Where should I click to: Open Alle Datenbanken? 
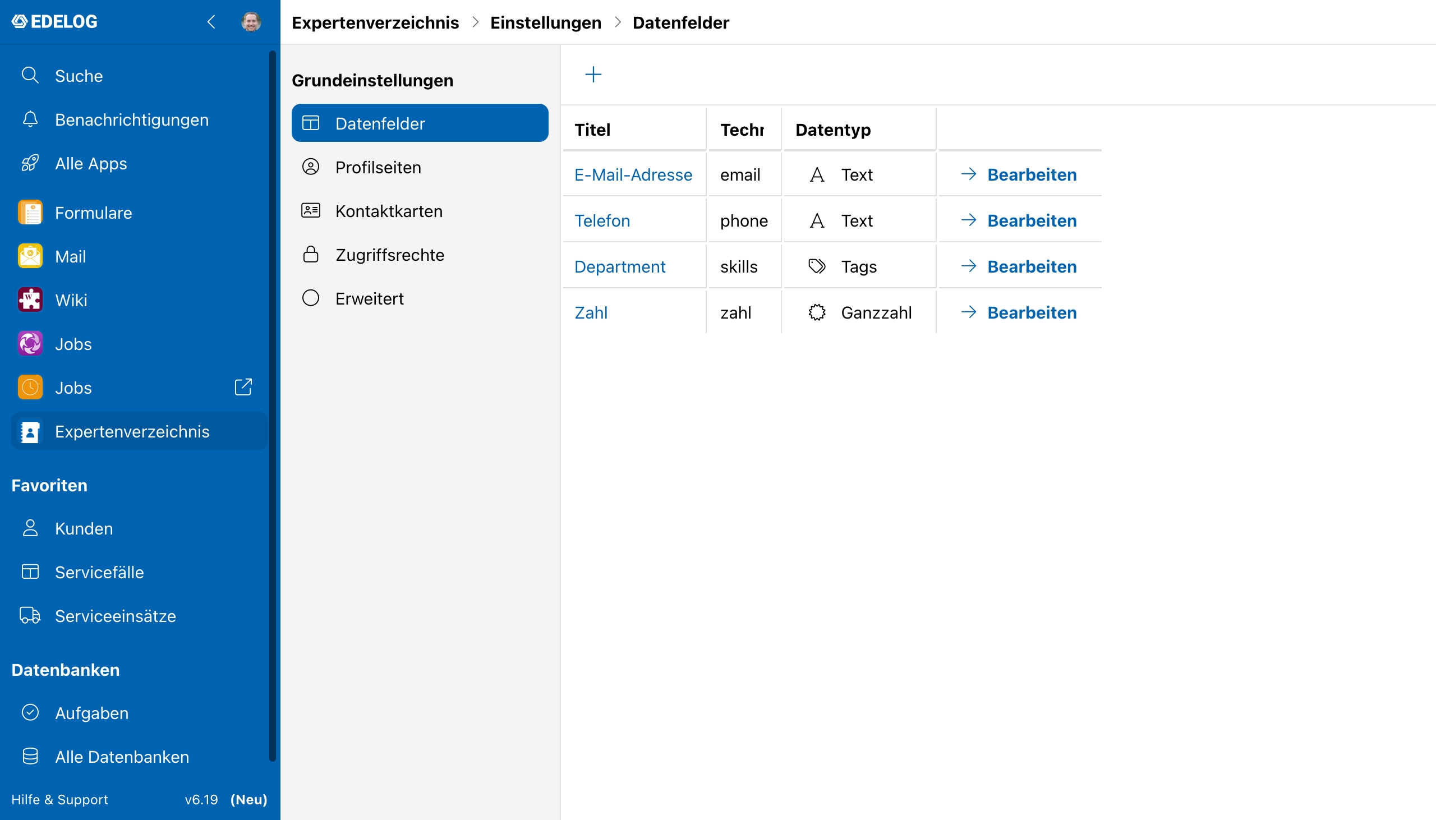coord(140,757)
